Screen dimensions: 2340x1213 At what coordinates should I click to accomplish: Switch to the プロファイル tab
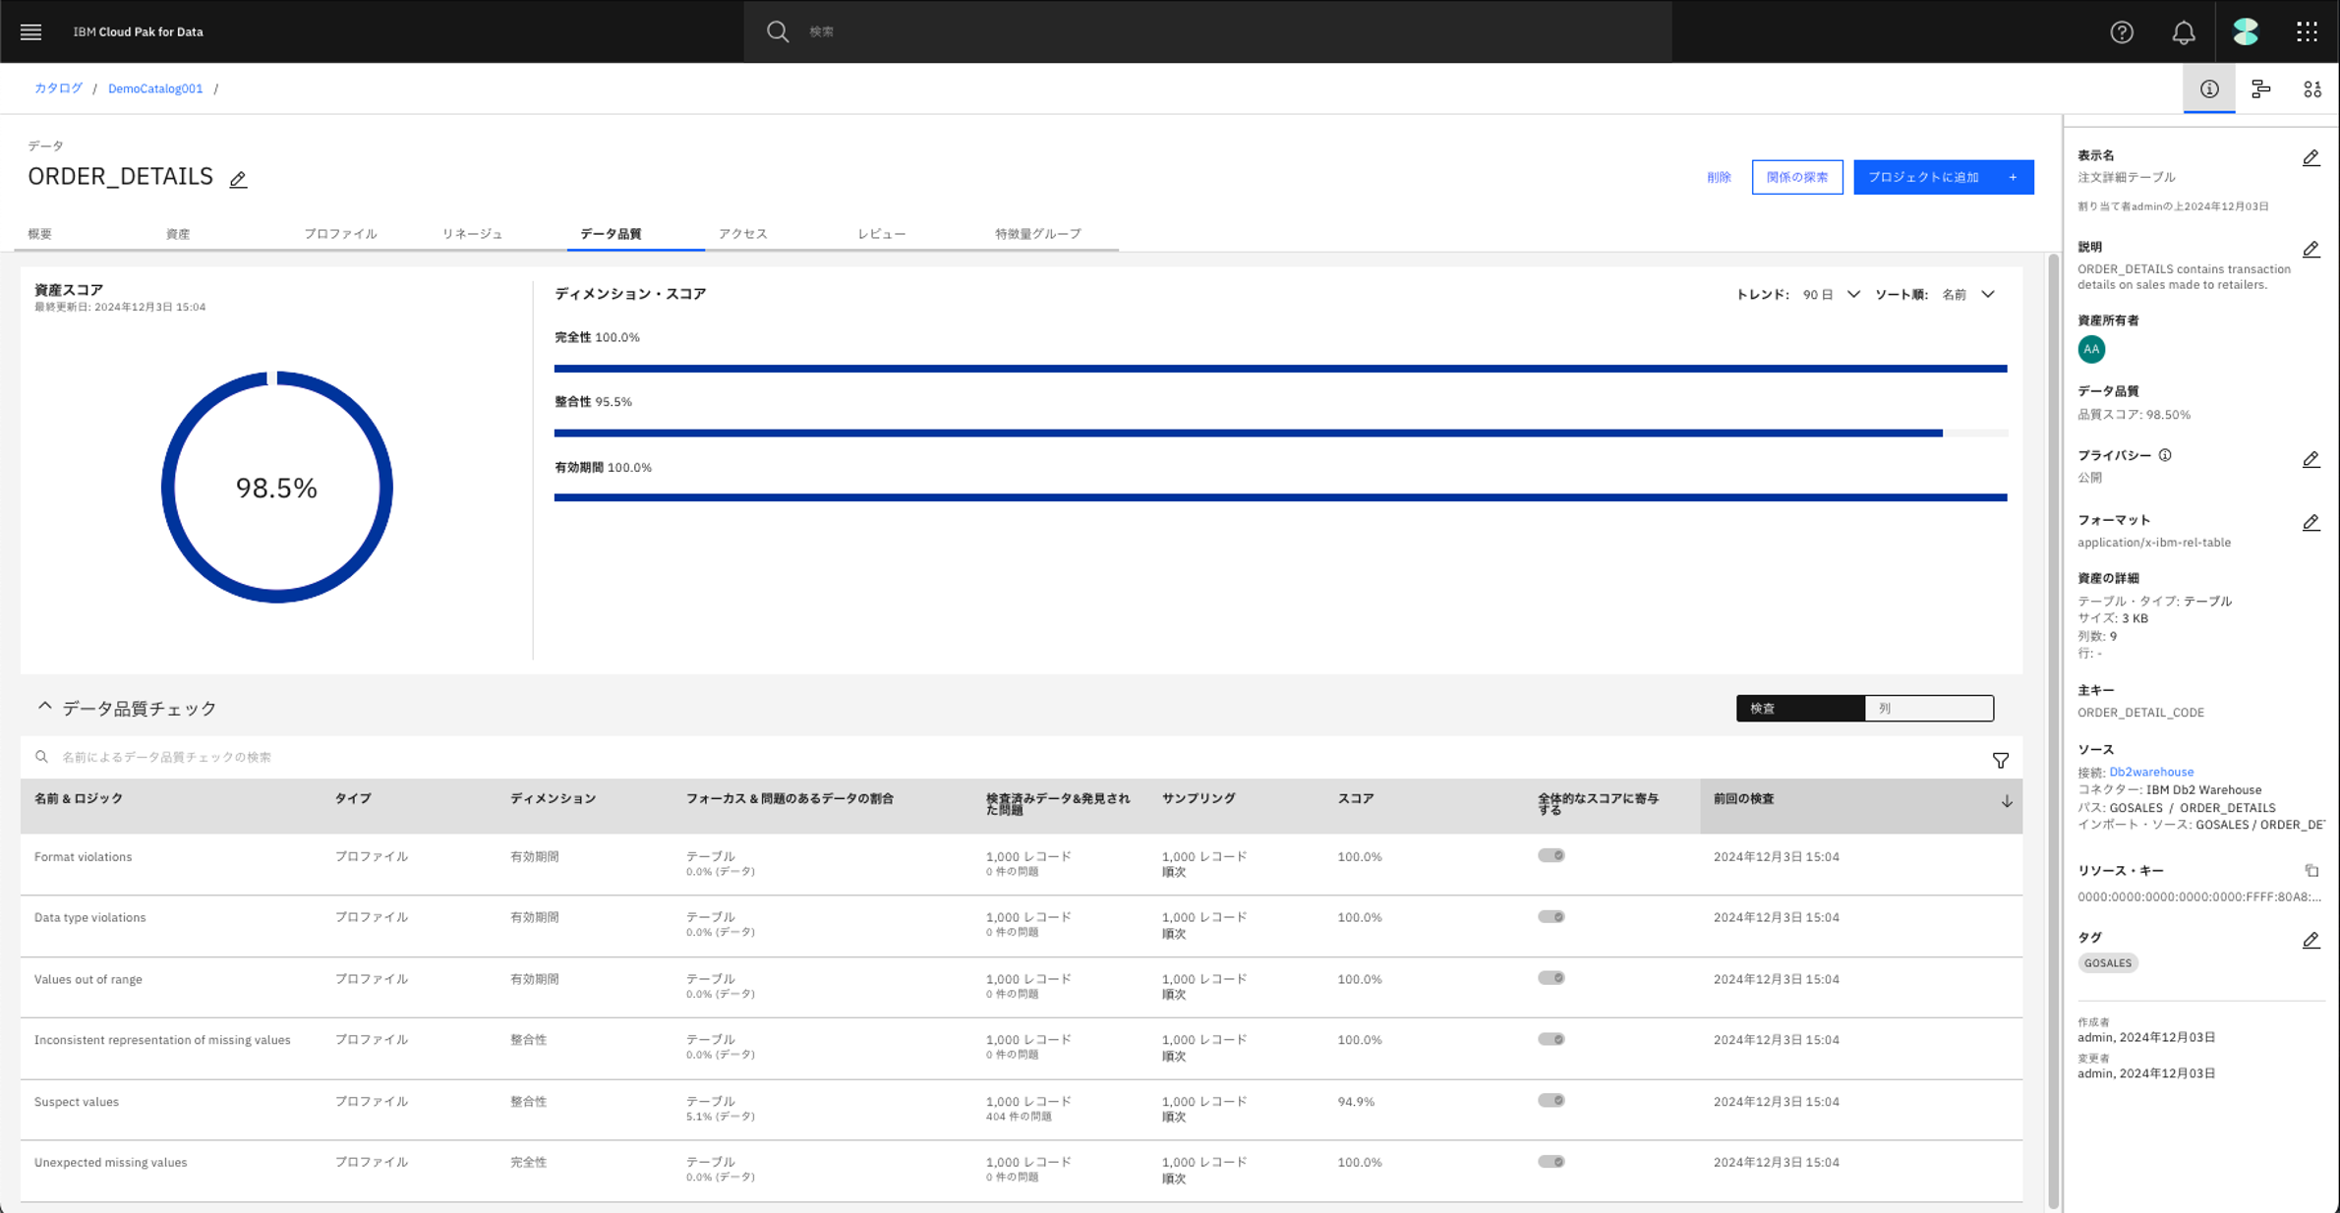[340, 233]
